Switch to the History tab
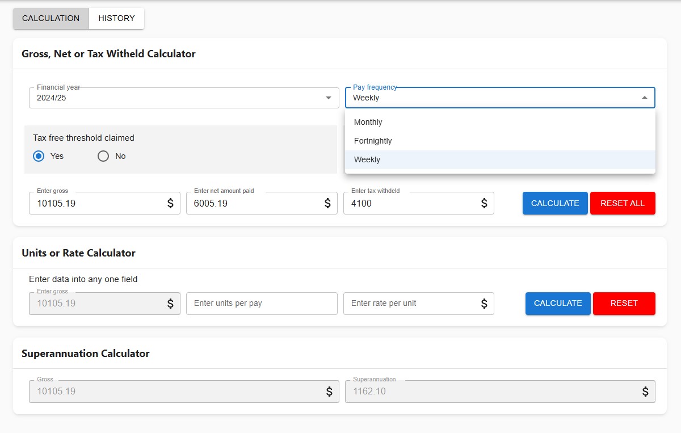 coord(116,18)
